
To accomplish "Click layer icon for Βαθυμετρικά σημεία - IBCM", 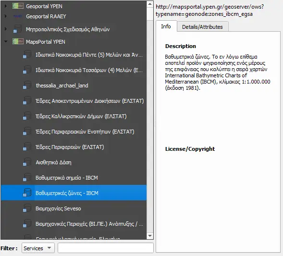I will (27, 178).
